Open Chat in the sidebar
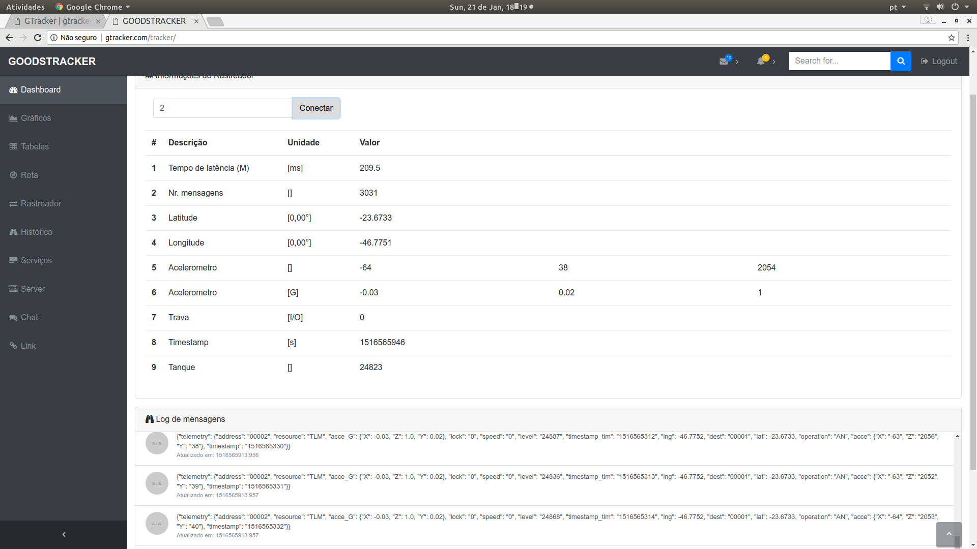 [64, 318]
